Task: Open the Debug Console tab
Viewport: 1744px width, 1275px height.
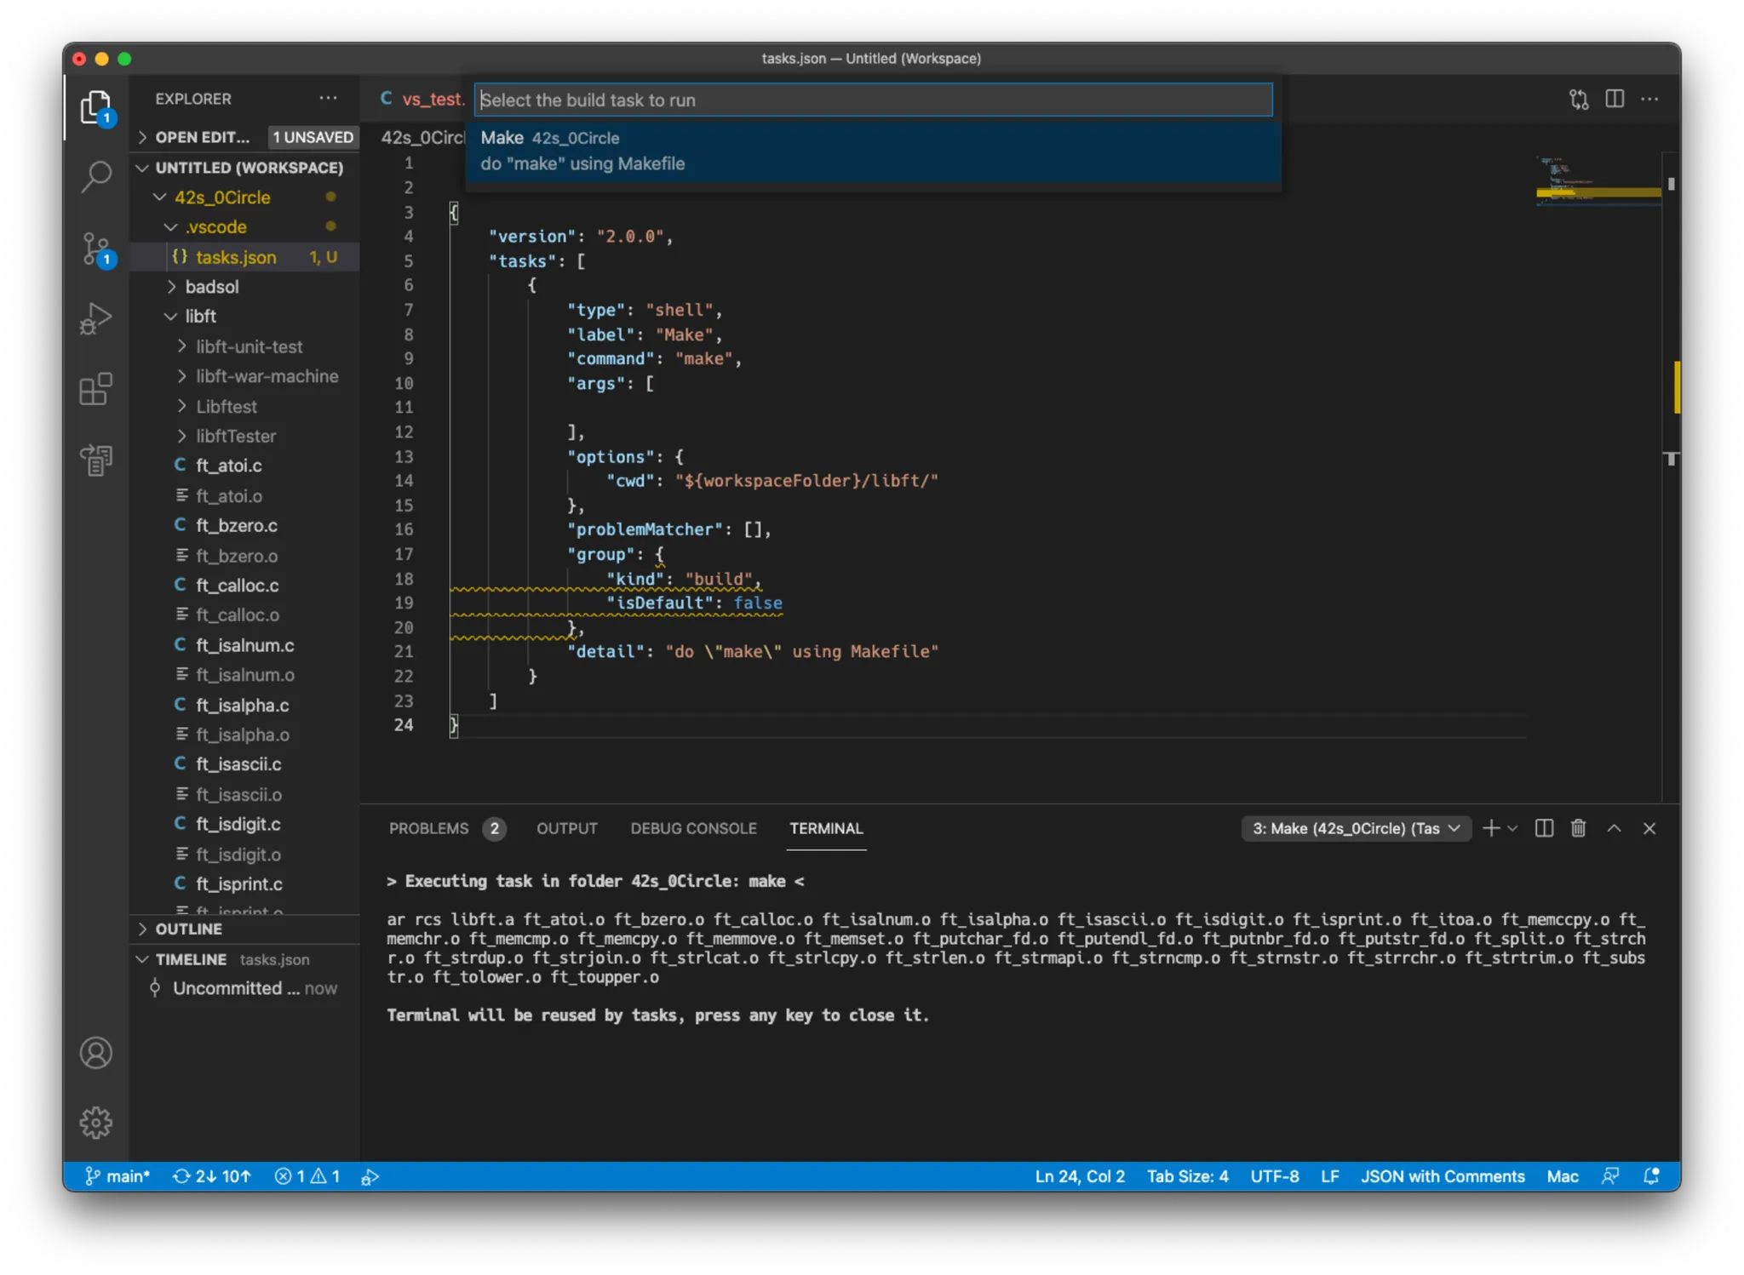Action: pyautogui.click(x=693, y=828)
